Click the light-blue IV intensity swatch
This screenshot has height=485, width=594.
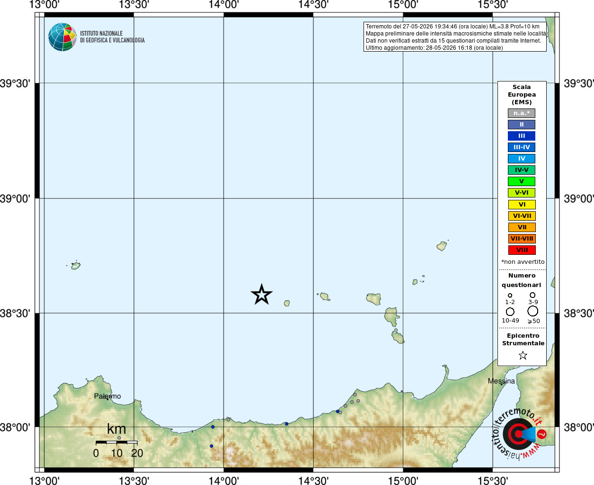point(522,159)
